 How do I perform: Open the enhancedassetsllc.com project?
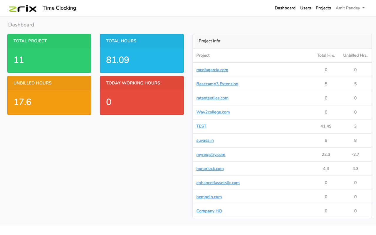[218, 182]
